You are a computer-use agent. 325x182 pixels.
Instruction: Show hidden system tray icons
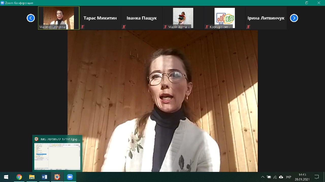pos(263,177)
